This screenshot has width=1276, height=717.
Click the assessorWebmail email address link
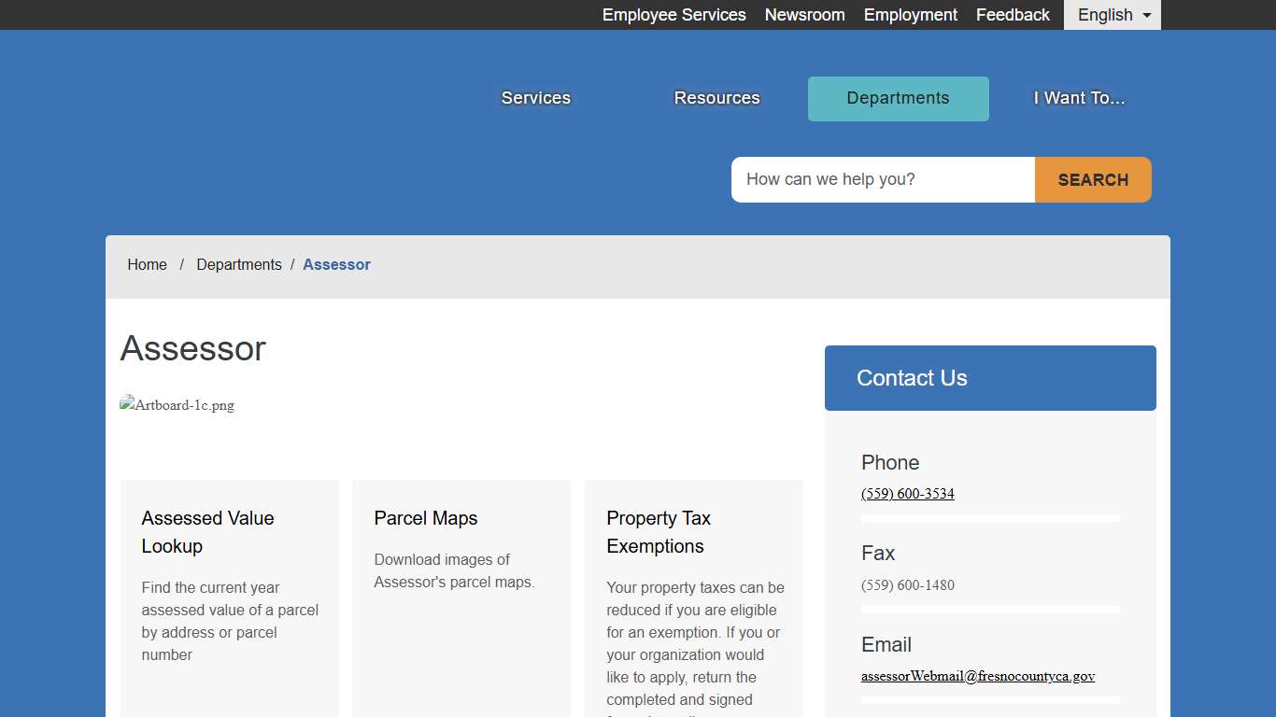pyautogui.click(x=977, y=676)
